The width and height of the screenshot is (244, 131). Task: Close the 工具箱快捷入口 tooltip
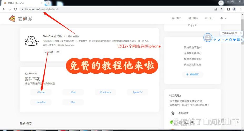241,33
